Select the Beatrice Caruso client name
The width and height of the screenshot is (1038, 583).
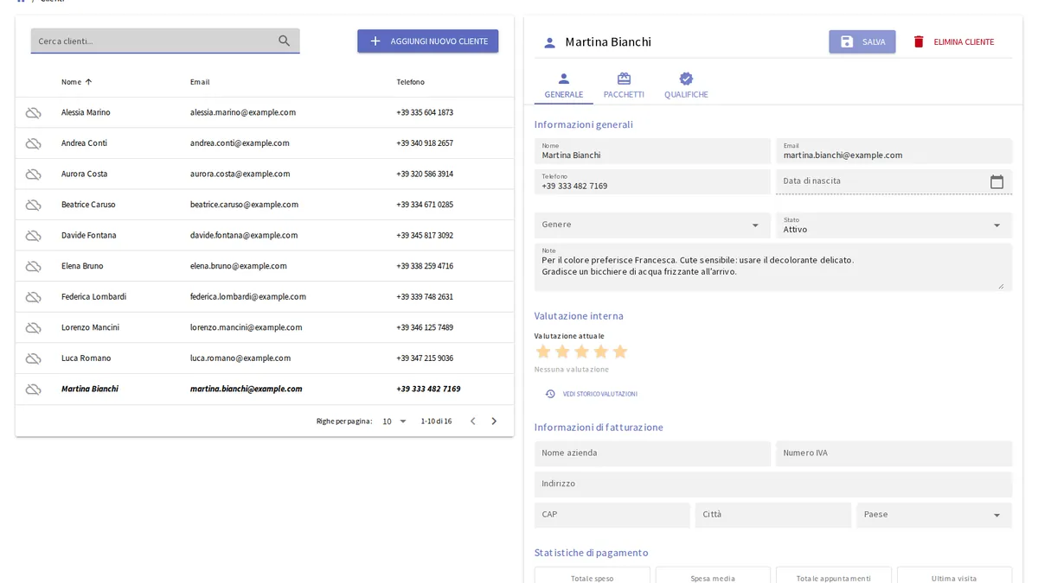(x=88, y=205)
